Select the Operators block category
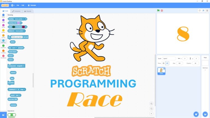Image resolution: width=210 pixels, height=118 pixels. [x=3, y=46]
